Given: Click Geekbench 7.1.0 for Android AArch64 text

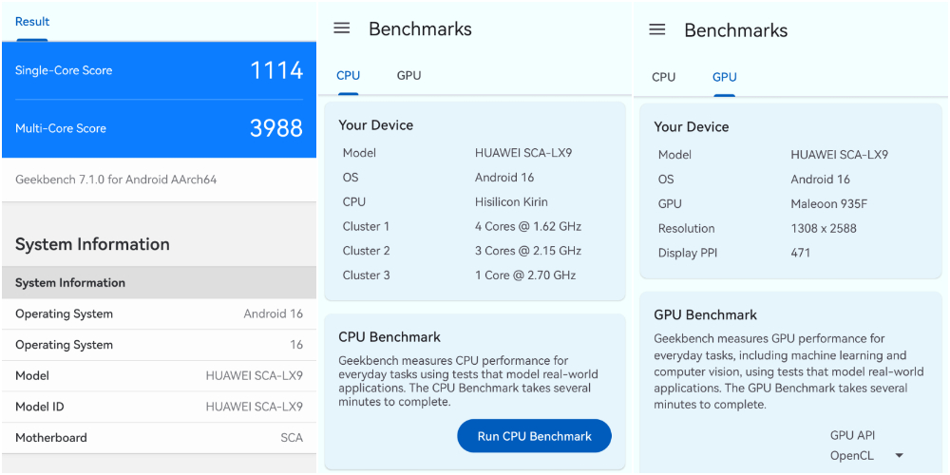Looking at the screenshot, I should pos(116,180).
